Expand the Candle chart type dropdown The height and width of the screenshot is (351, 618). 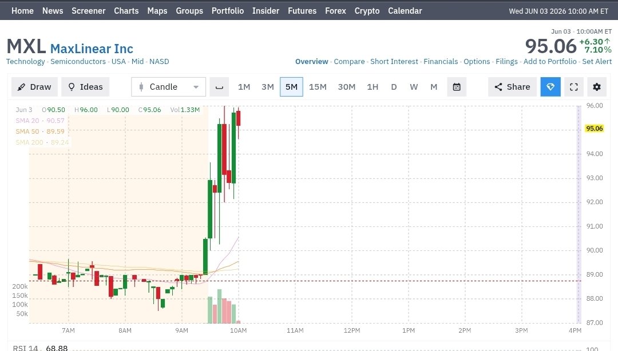point(168,87)
